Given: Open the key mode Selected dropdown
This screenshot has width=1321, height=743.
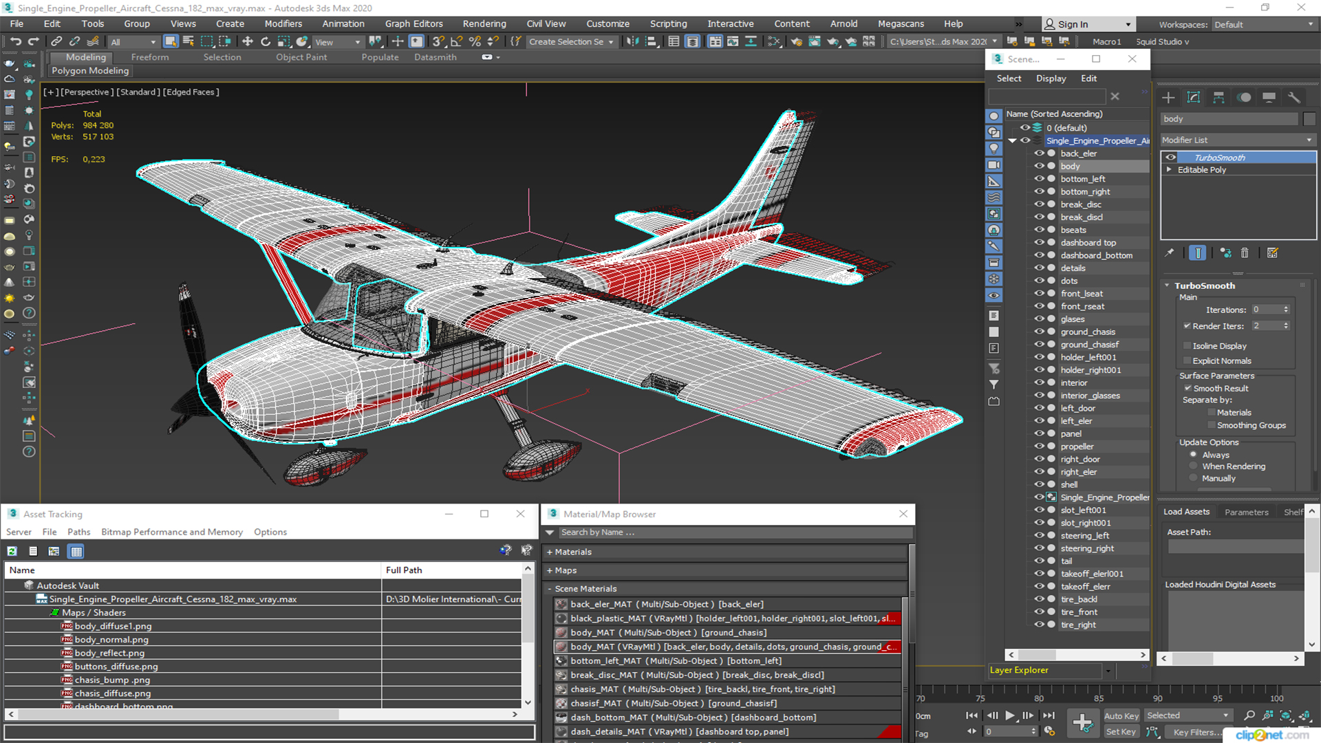Looking at the screenshot, I should coord(1188,716).
